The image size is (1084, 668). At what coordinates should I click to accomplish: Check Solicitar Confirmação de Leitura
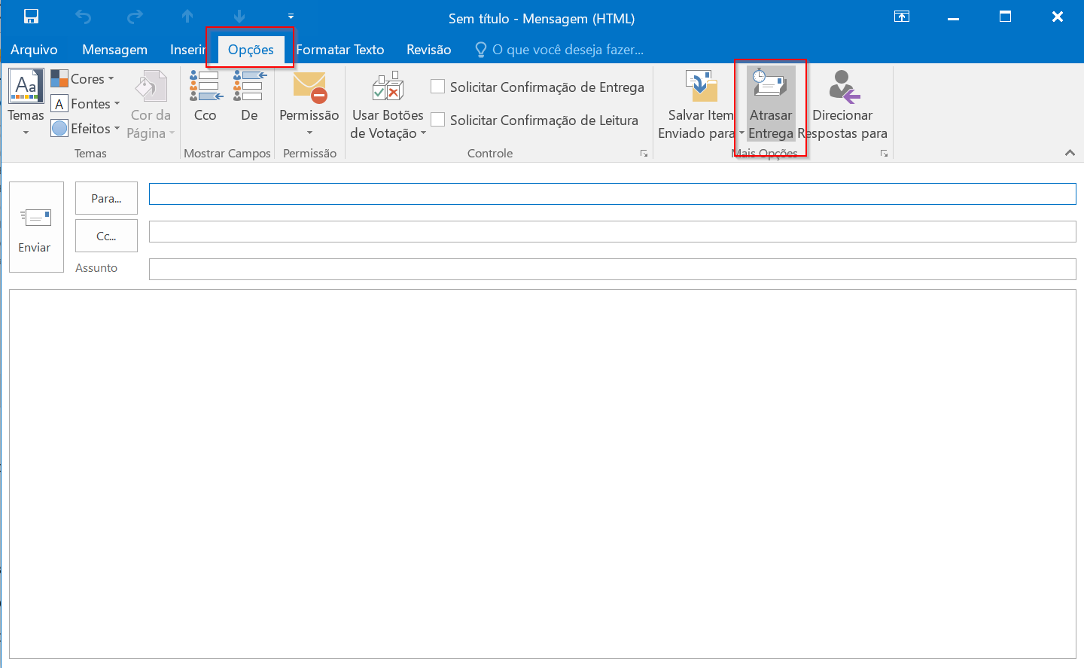click(437, 120)
